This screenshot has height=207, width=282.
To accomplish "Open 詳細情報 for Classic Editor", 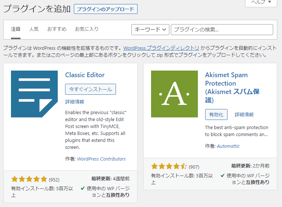I will click(75, 102).
